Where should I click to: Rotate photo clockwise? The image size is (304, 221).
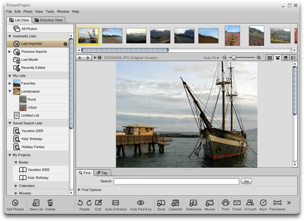pos(89,203)
